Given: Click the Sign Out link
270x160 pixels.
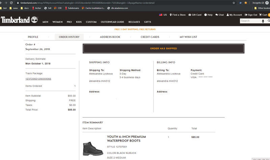Looking at the screenshot, I should [251, 15].
